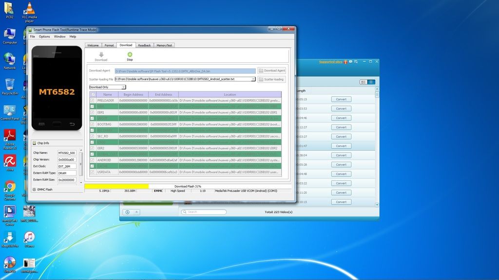Toggle the BOOTIMG partition checkbox
This screenshot has width=499, height=280.
tap(92, 124)
